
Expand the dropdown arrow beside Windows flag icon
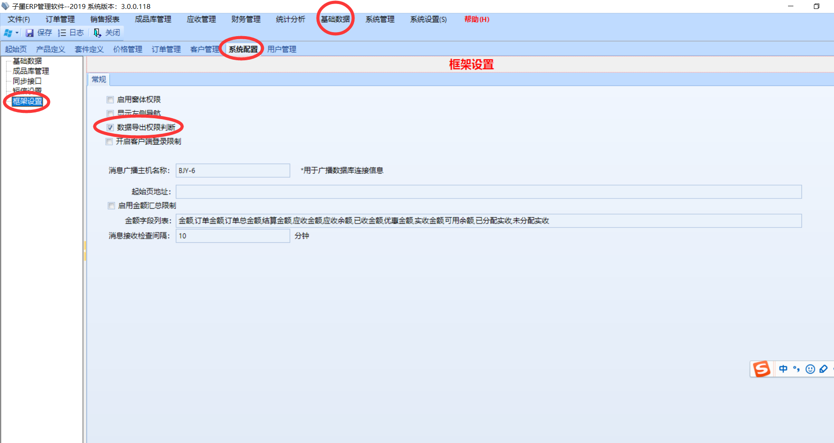[x=17, y=33]
